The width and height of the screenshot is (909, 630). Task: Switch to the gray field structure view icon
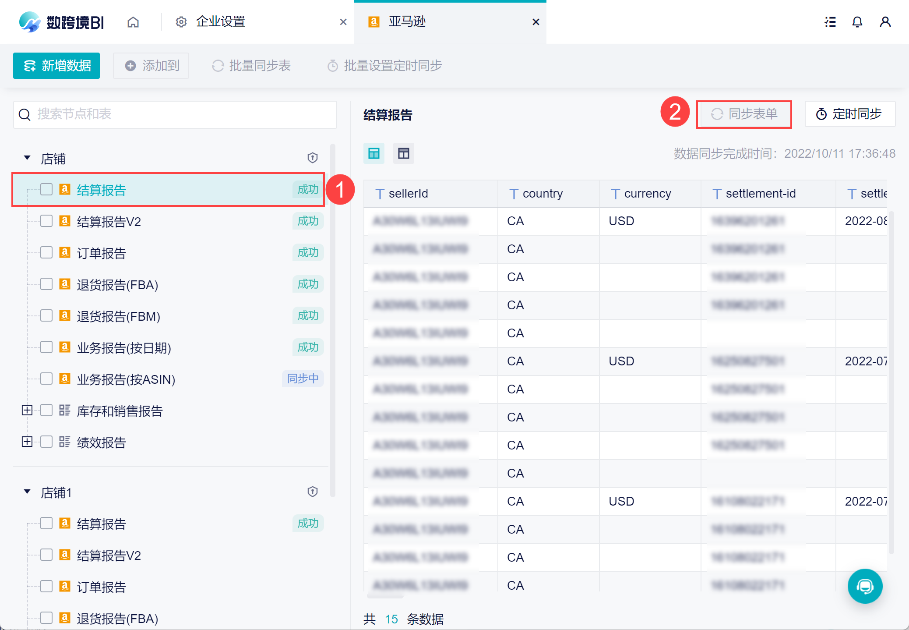tap(403, 153)
